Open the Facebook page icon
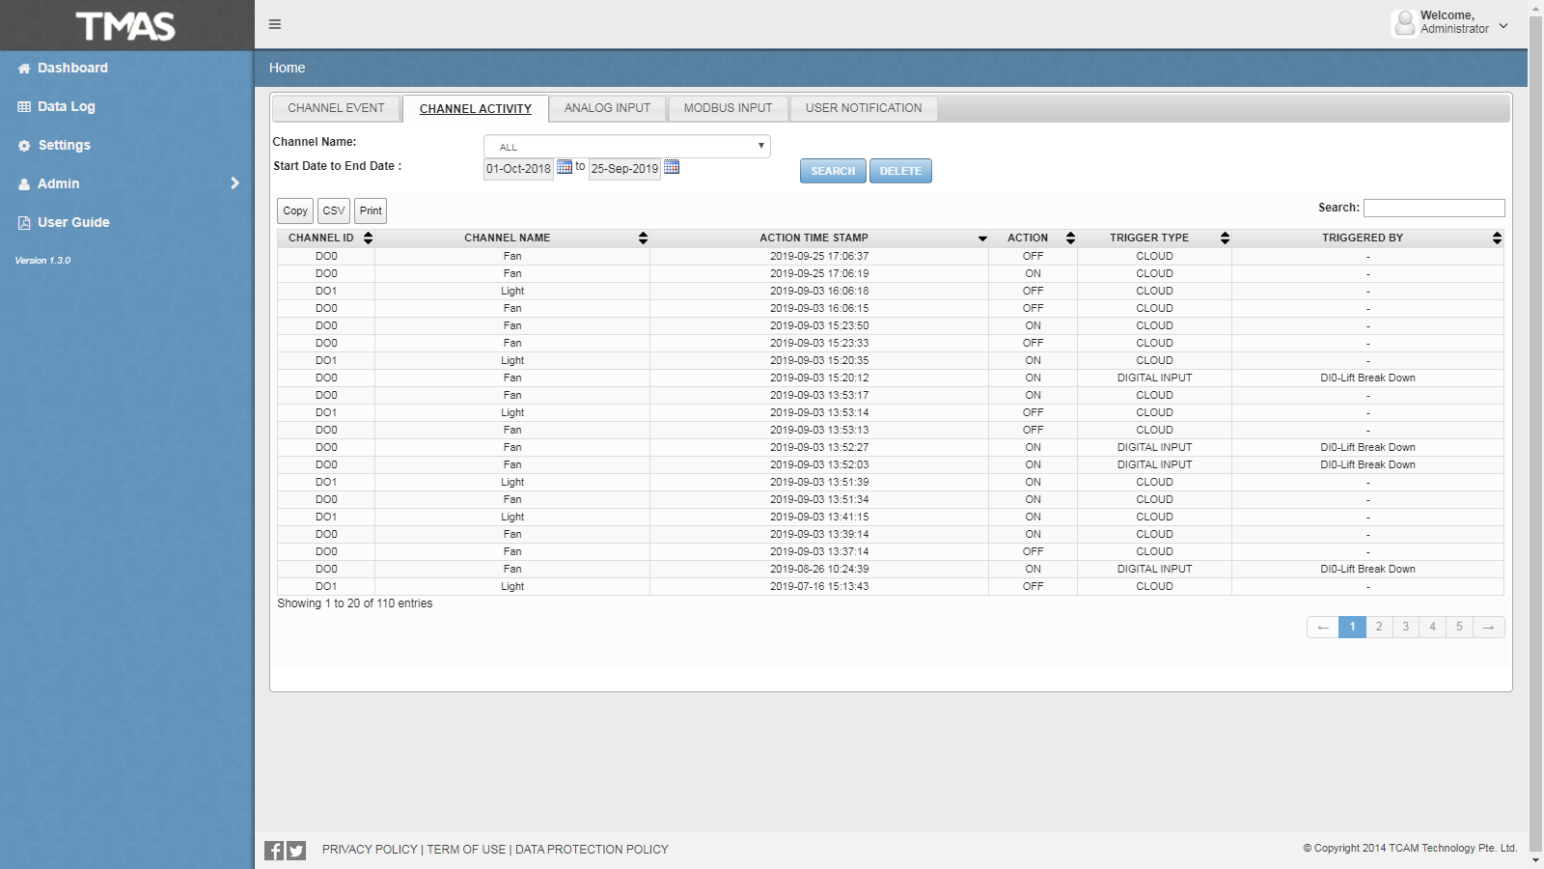1544x869 pixels. (274, 850)
